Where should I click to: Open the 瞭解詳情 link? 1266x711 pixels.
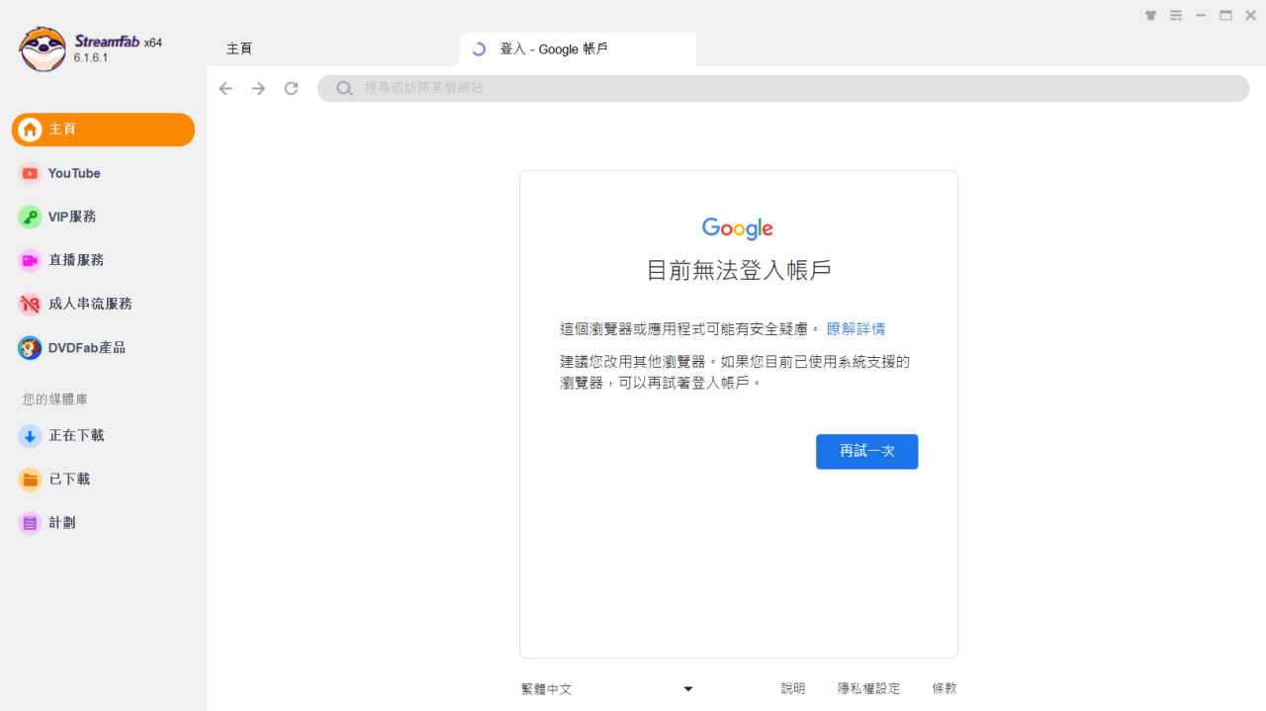[856, 329]
